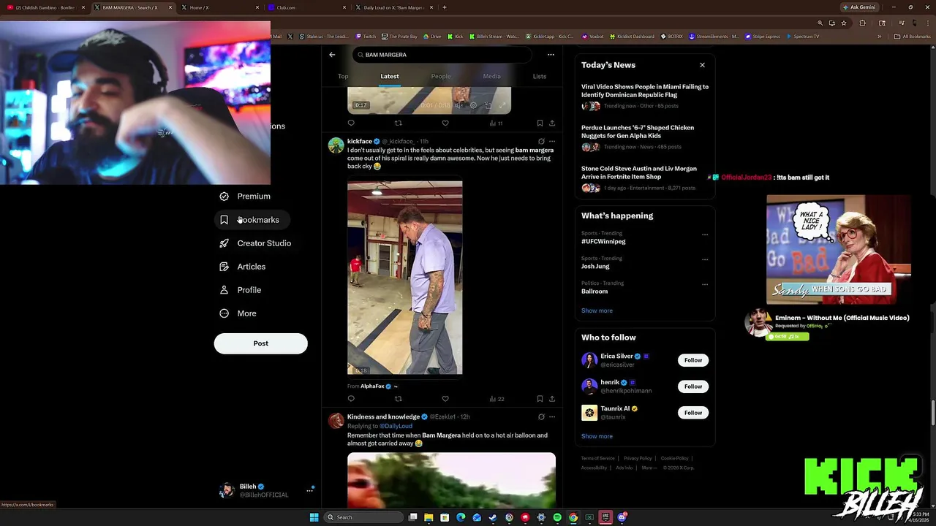
Task: Bookmark this page with the star icon
Action: [x=844, y=23]
